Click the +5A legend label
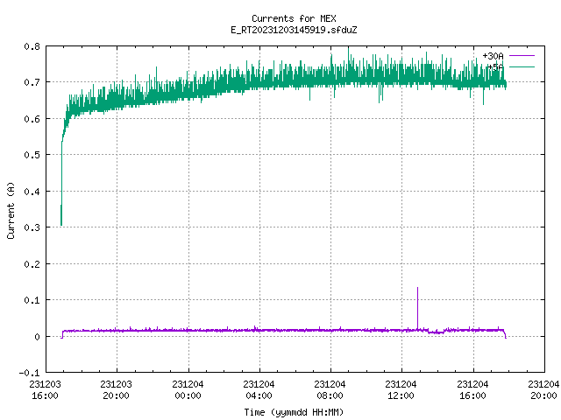 pyautogui.click(x=495, y=66)
